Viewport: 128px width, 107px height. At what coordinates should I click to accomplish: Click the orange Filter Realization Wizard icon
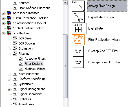[78, 40]
